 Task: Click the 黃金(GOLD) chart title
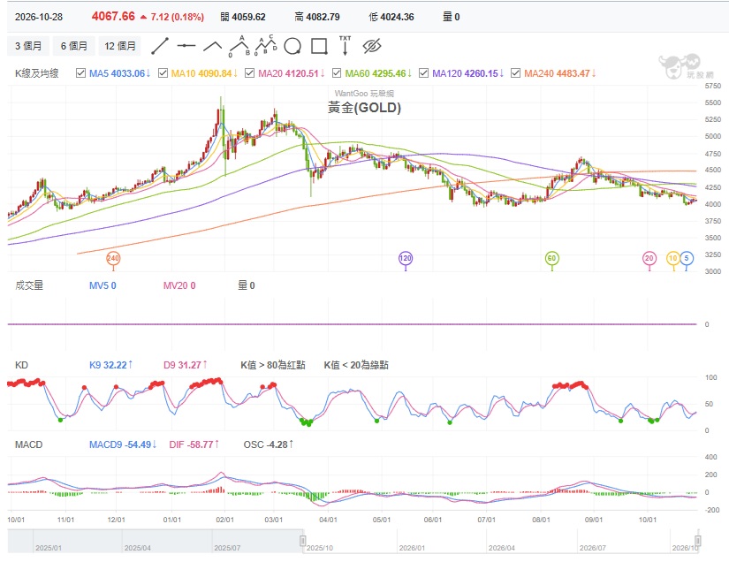(x=364, y=108)
